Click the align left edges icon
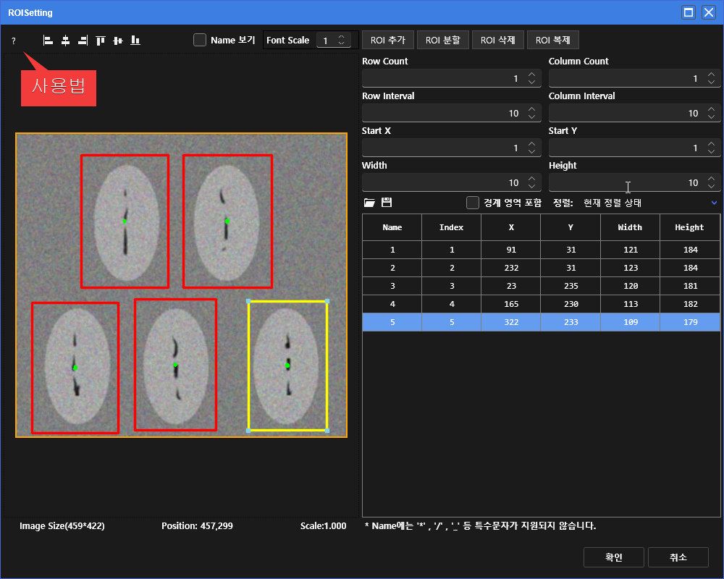 [48, 41]
